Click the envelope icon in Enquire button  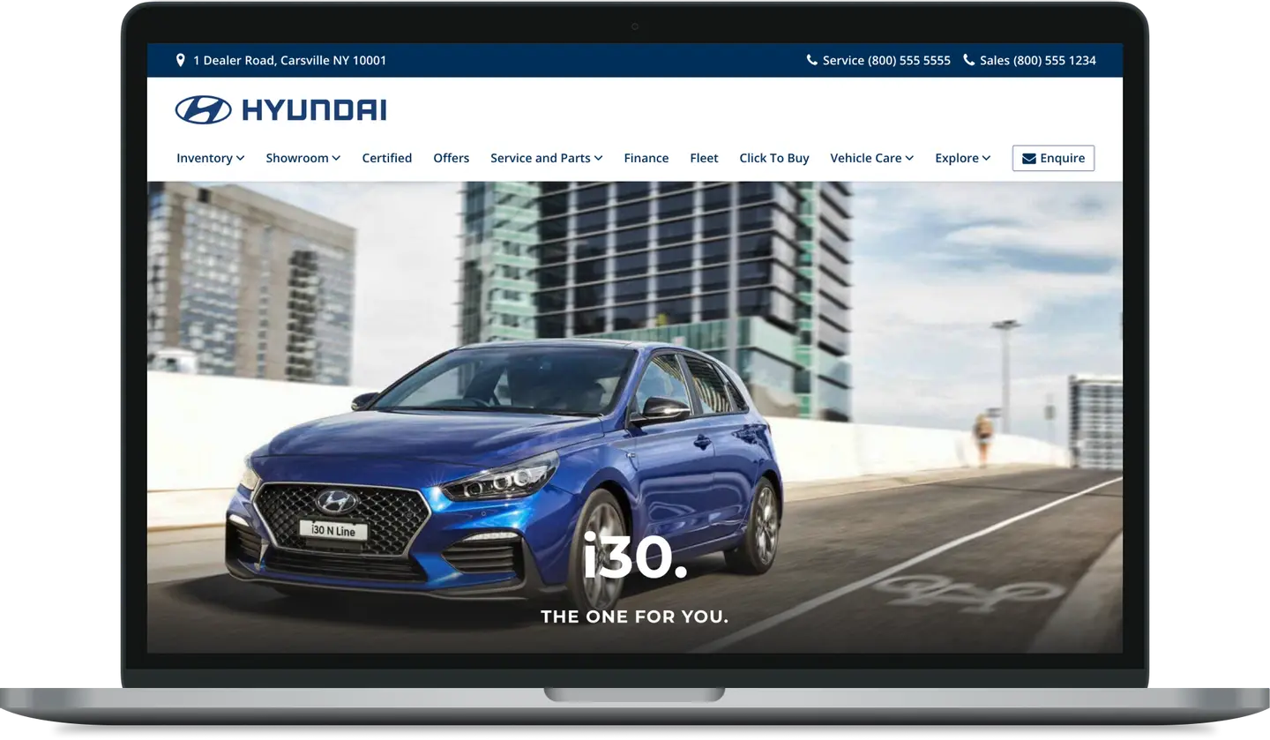(x=1028, y=159)
